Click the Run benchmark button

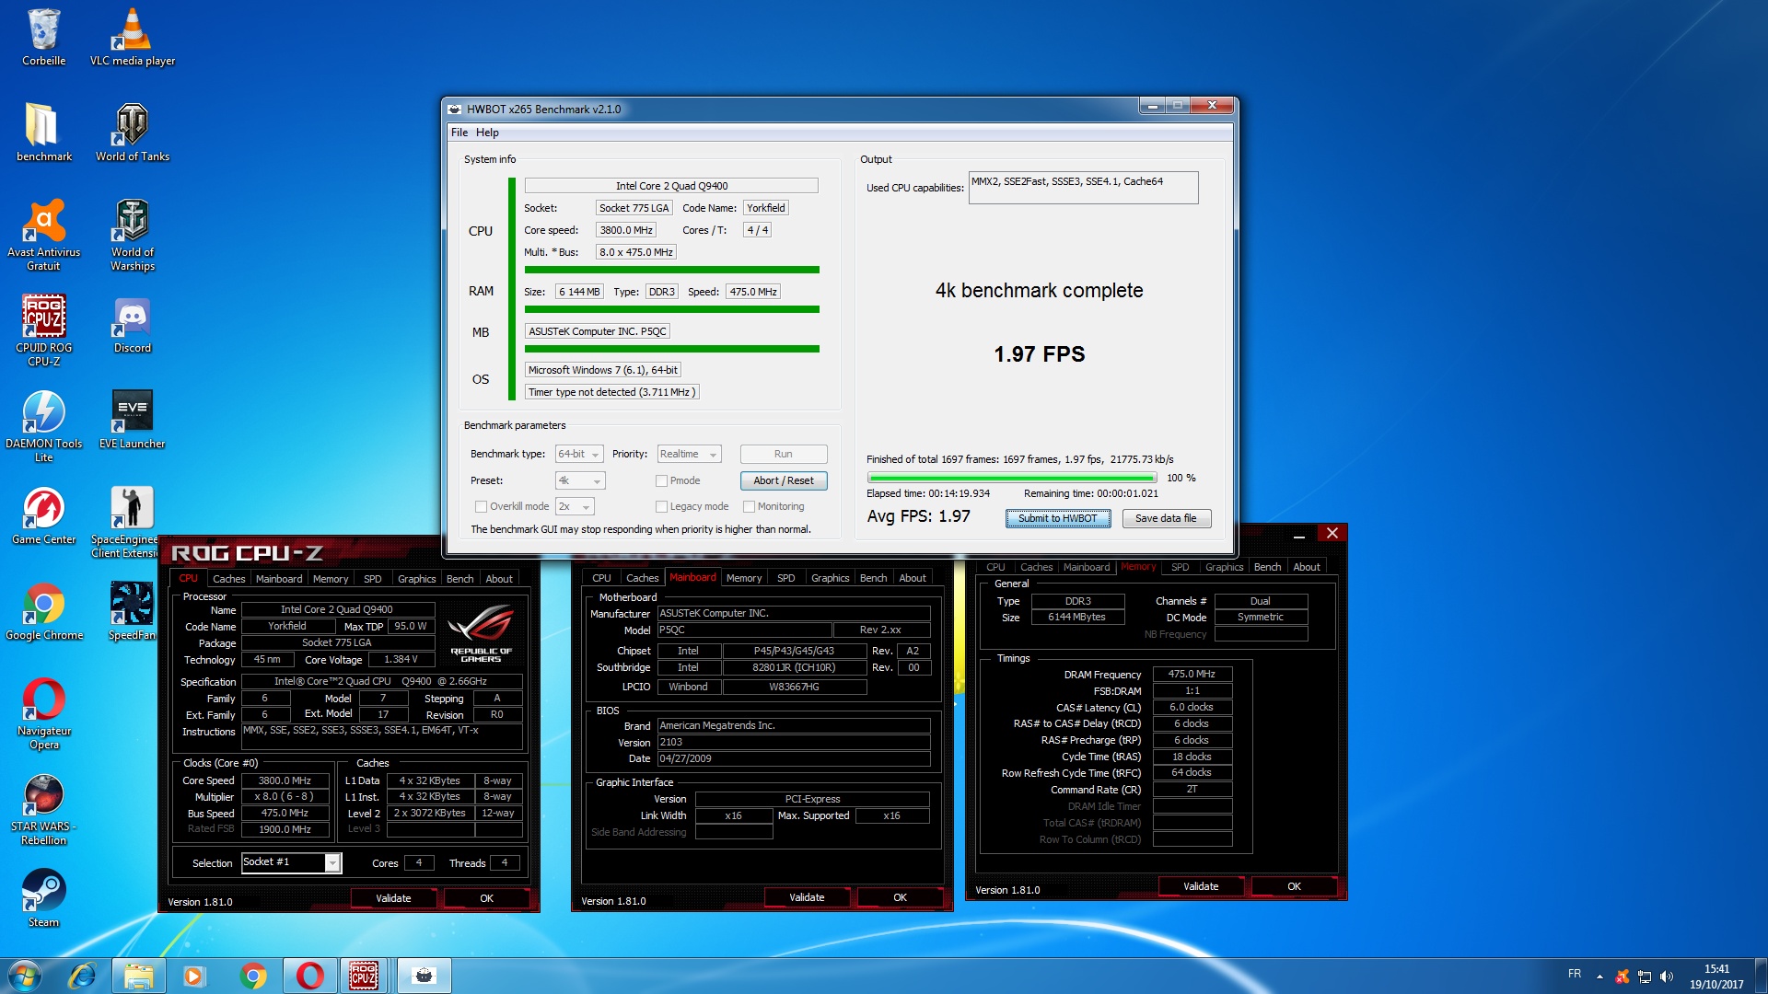[x=783, y=454]
